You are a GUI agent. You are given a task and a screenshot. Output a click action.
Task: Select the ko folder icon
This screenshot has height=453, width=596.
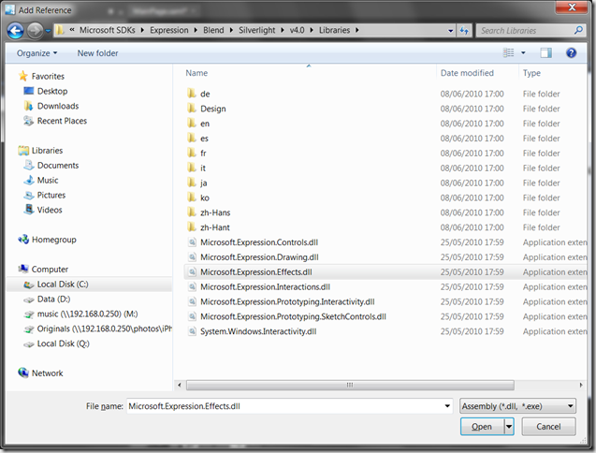pos(192,197)
